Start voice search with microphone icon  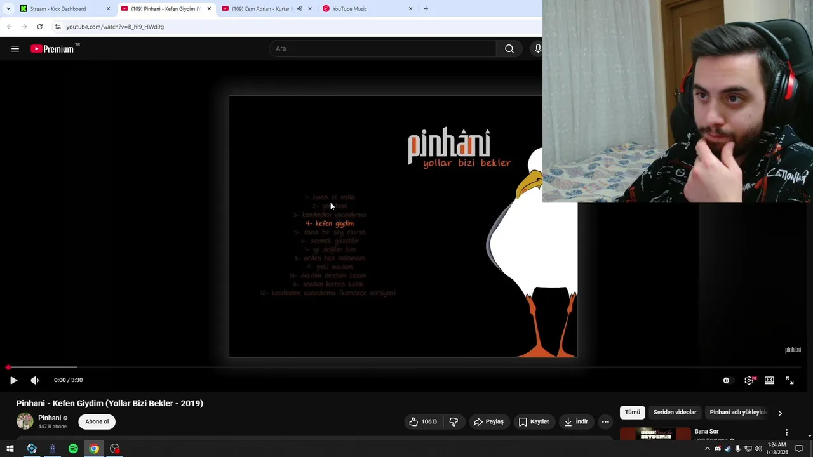537,49
